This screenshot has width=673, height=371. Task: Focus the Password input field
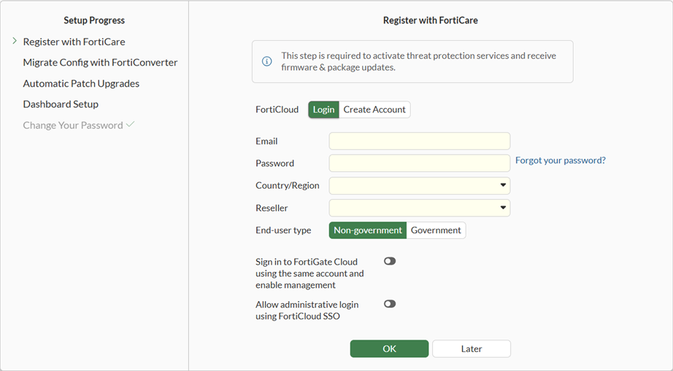[420, 163]
